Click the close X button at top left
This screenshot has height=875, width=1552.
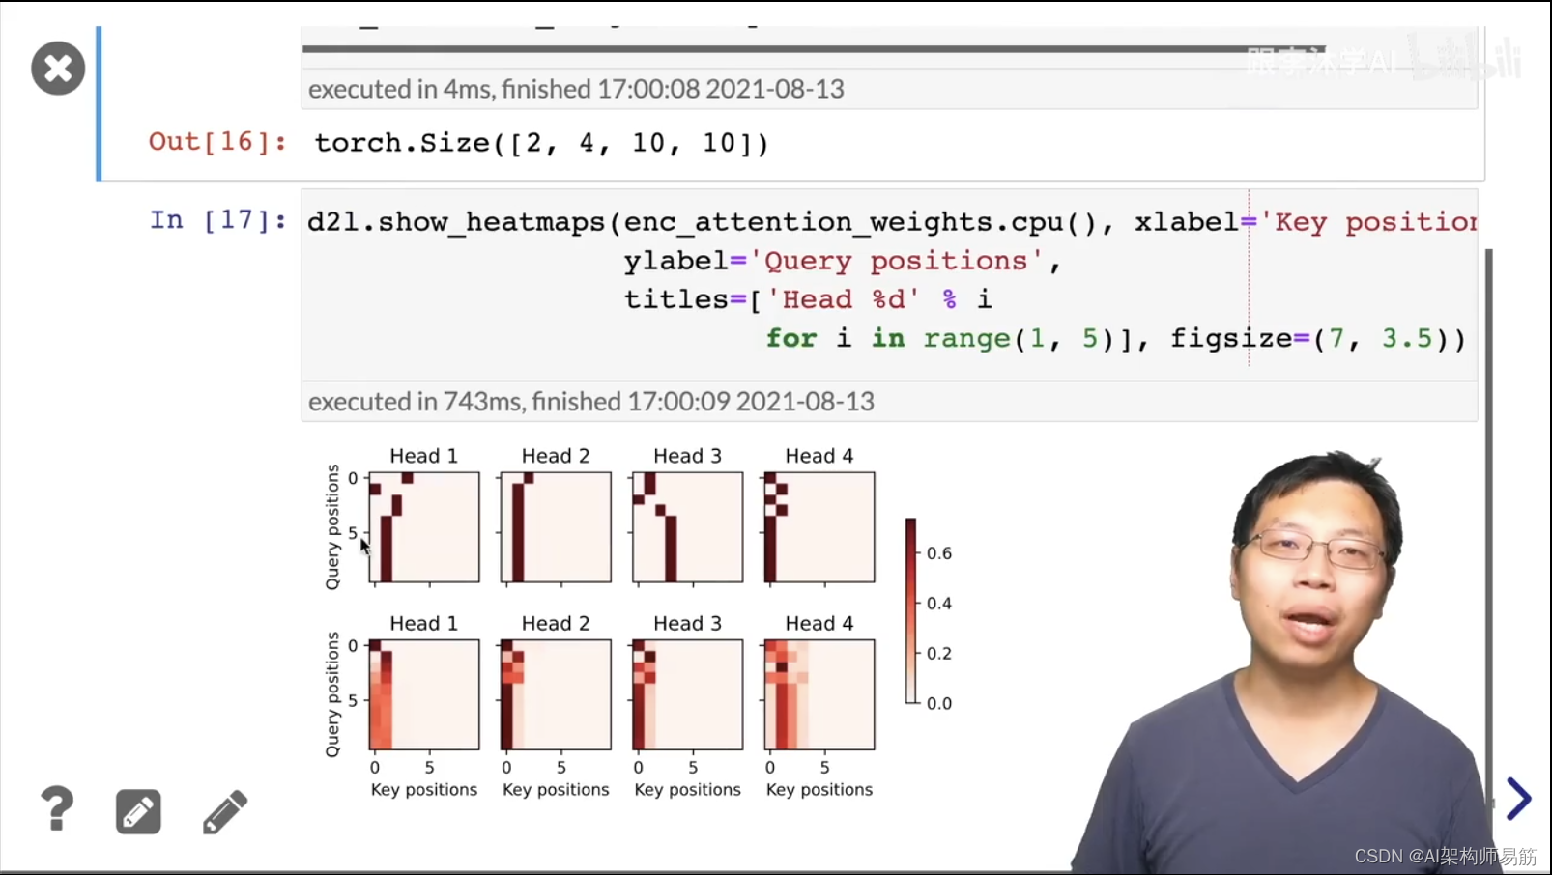coord(58,69)
